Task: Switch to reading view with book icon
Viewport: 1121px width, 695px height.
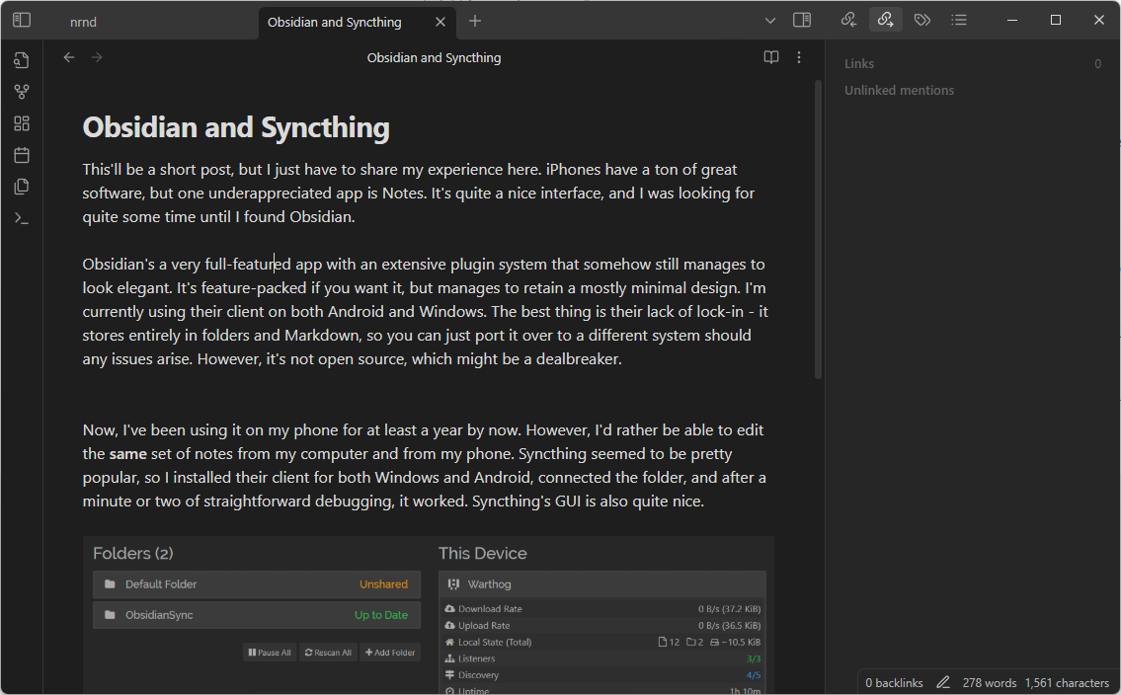Action: [770, 57]
